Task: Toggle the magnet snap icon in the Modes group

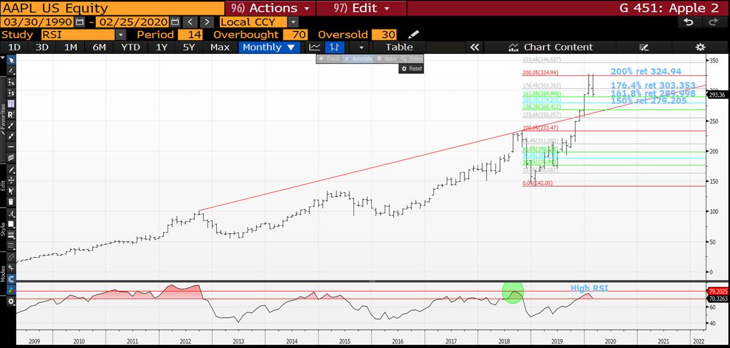Action: coord(11,279)
